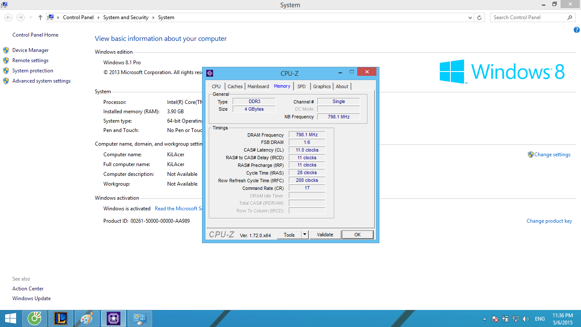581x327 pixels.
Task: Open the About tab in CPU-Z
Action: pos(342,86)
